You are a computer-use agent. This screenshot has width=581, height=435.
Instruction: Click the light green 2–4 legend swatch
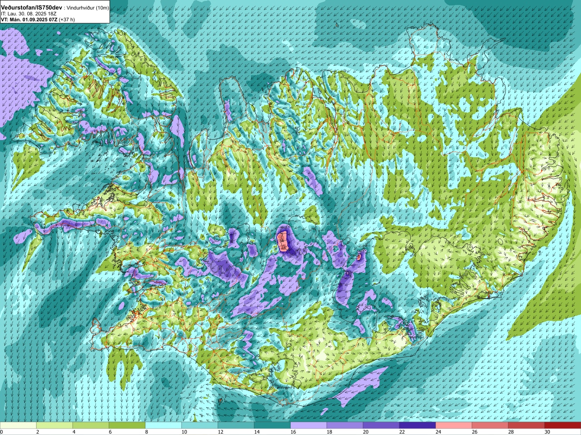coord(54,425)
